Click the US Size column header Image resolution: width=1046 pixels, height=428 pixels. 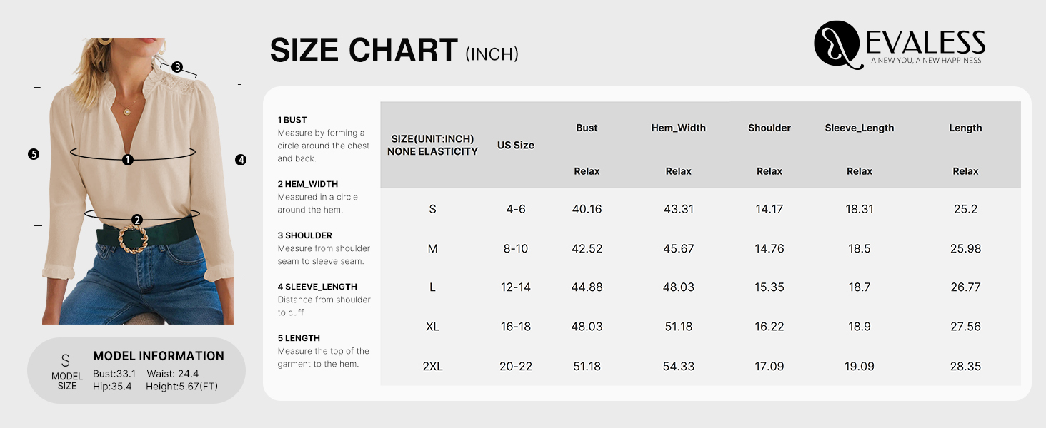coord(516,145)
